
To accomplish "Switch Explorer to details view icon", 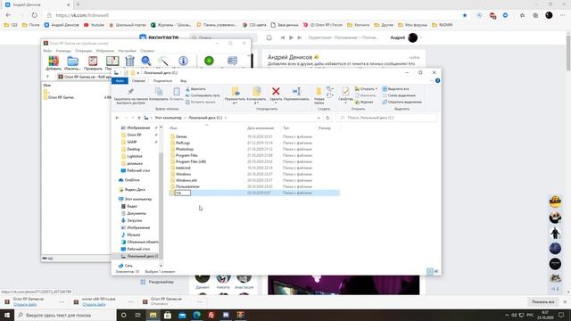I will 430,271.
